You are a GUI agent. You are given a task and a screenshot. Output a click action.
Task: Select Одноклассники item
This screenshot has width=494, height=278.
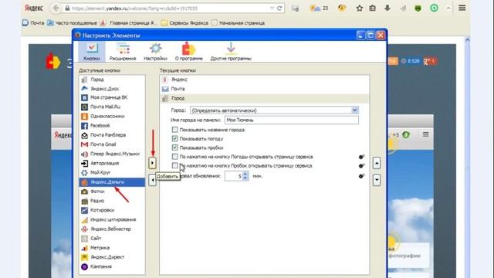(x=112, y=117)
